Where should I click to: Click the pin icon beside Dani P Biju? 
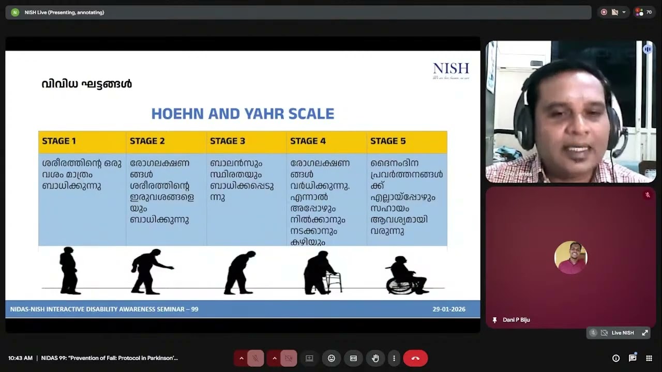(495, 320)
